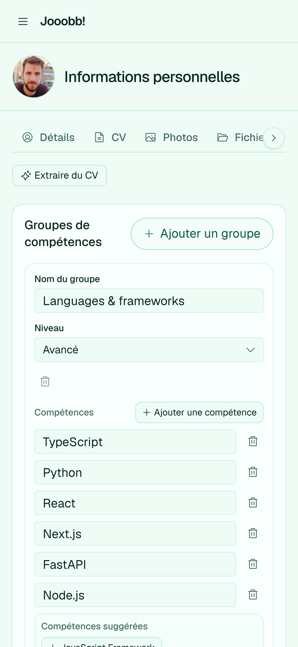
Task: Edit the FastAPI skill field
Action: pyautogui.click(x=135, y=564)
